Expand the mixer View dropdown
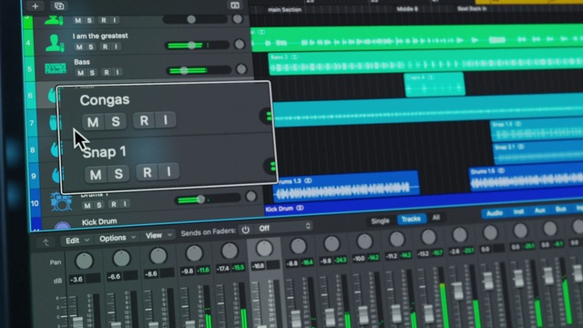Image resolution: width=583 pixels, height=328 pixels. coord(159,235)
